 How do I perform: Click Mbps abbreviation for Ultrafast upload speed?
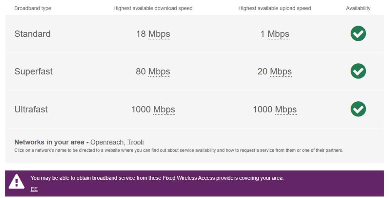[x=286, y=110]
